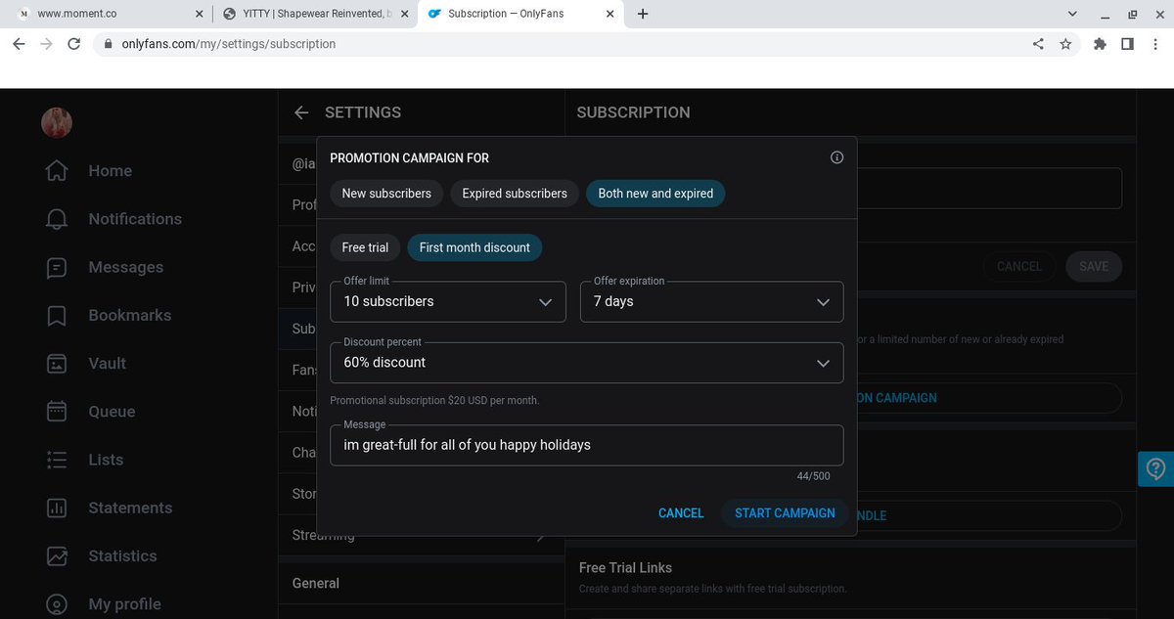Bookmark this page with the star icon

1065,44
